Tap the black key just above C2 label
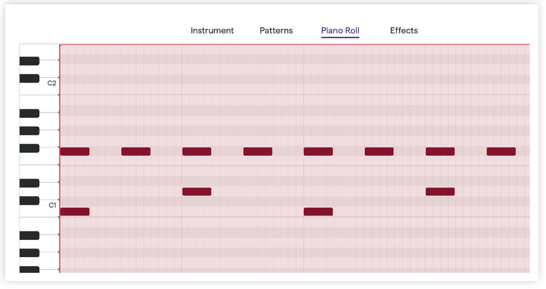The image size is (546, 289). click(x=29, y=79)
